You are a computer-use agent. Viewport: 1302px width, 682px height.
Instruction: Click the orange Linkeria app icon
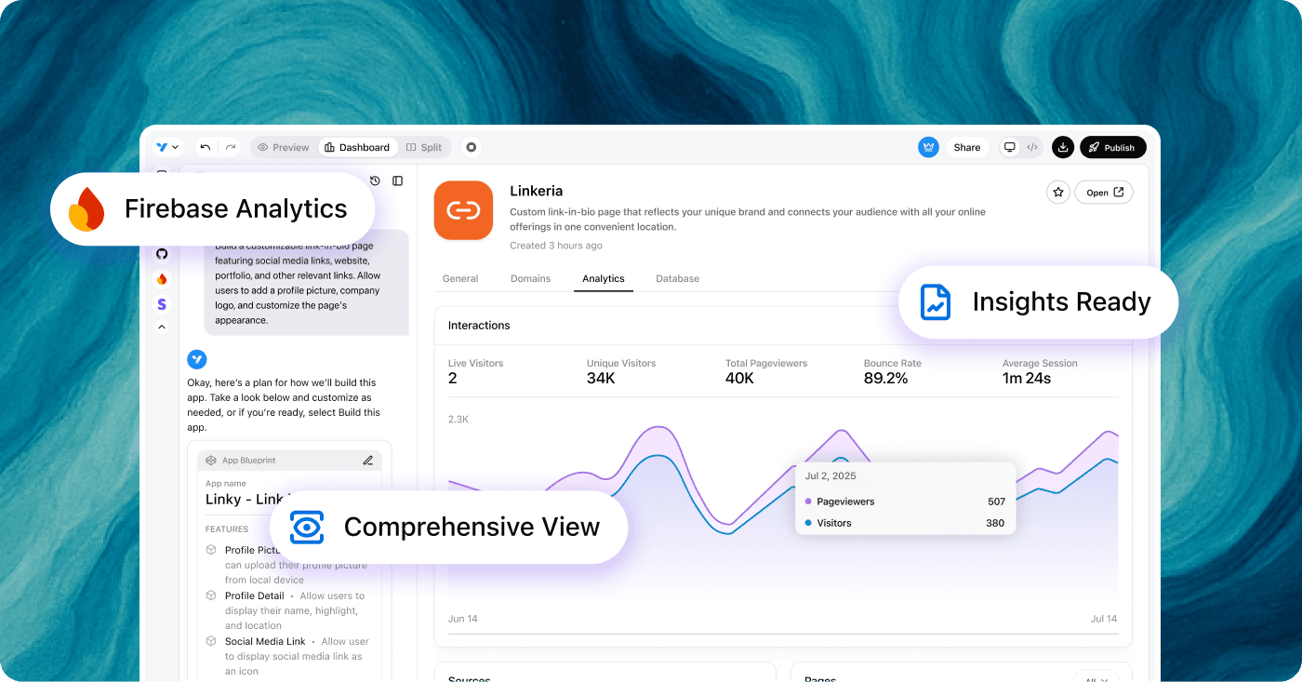pyautogui.click(x=463, y=210)
